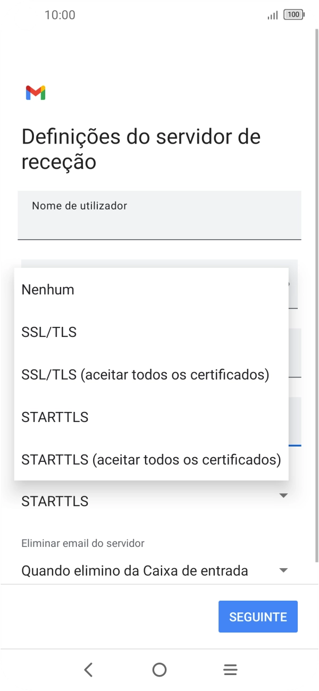319x691 pixels.
Task: Tap the battery indicator in status bar
Action: pos(293,15)
